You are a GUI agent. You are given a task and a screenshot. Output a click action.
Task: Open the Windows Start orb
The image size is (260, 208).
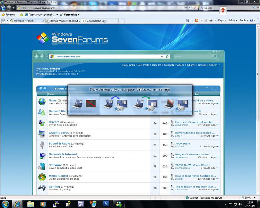(x=5, y=204)
